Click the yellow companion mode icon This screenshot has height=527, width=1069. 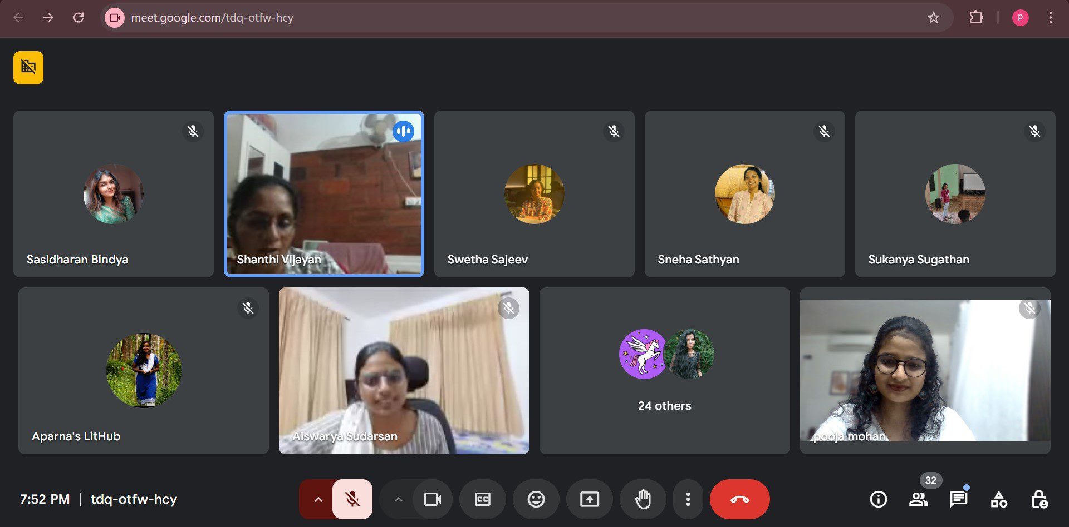pos(28,68)
